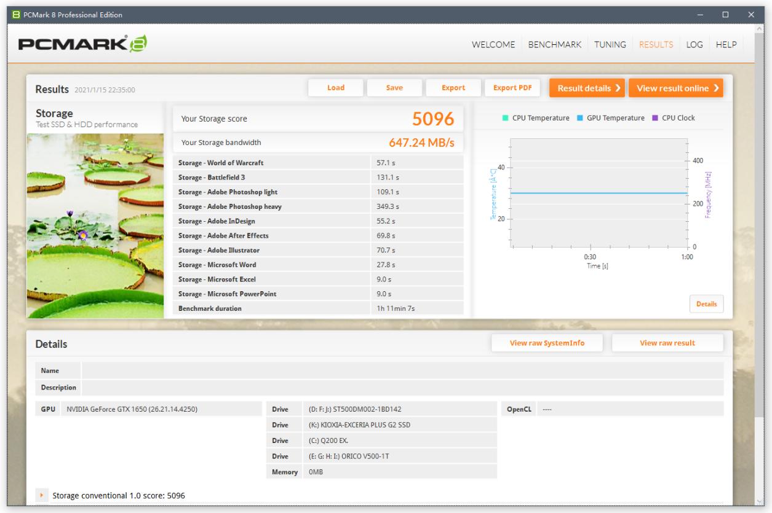This screenshot has width=772, height=513.
Task: Click the Save result button
Action: pos(394,88)
